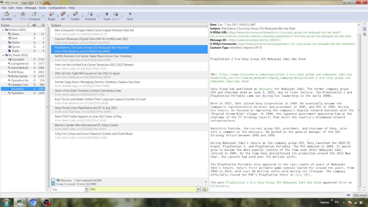
Task: Click text-part icon beside message view
Action: pyautogui.click(x=365, y=29)
